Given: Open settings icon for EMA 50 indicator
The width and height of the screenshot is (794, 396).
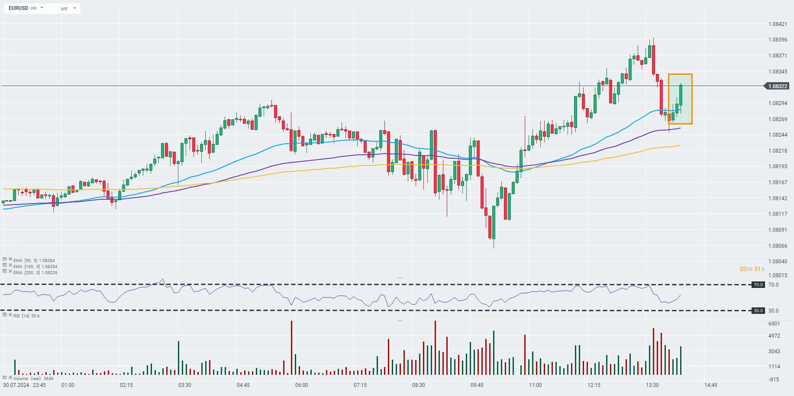Looking at the screenshot, I should point(5,259).
